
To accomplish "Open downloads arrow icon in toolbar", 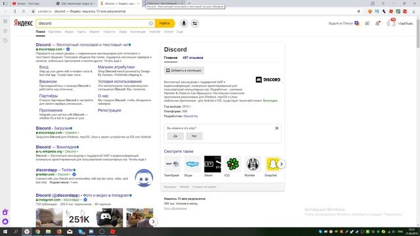I will [414, 12].
